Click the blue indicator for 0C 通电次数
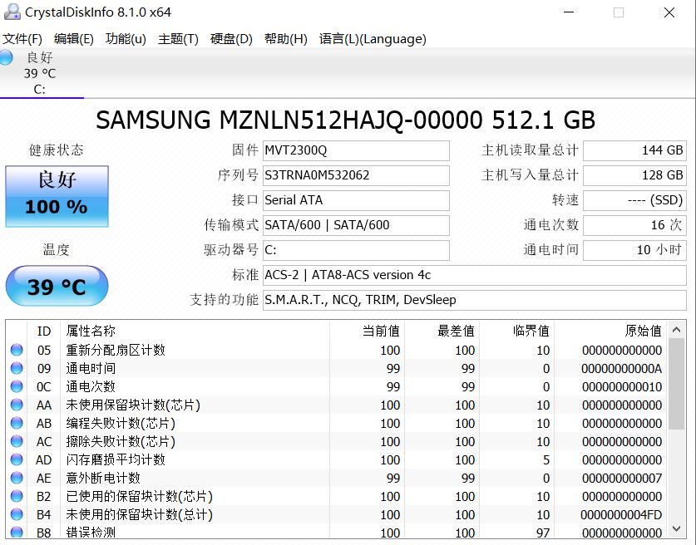696x545 pixels. pyautogui.click(x=17, y=386)
